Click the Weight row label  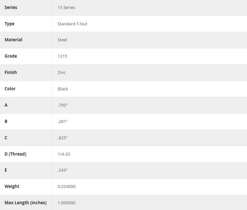(x=12, y=186)
